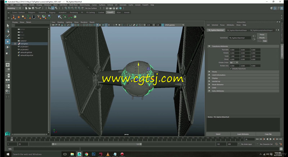This screenshot has width=288, height=157.
Task: Choose the Rotate tool in toolbox
Action: click(8, 47)
